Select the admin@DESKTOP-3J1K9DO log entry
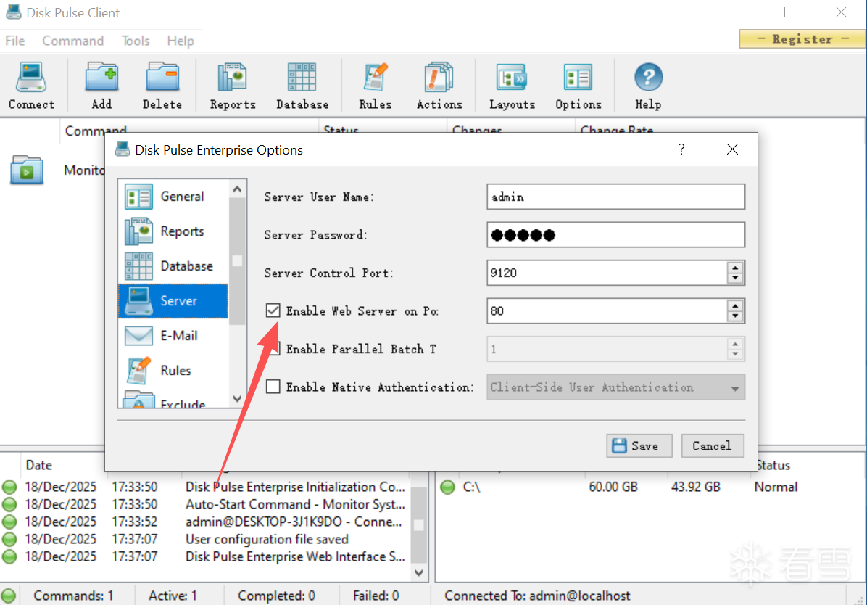This screenshot has height=605, width=867. 294,522
